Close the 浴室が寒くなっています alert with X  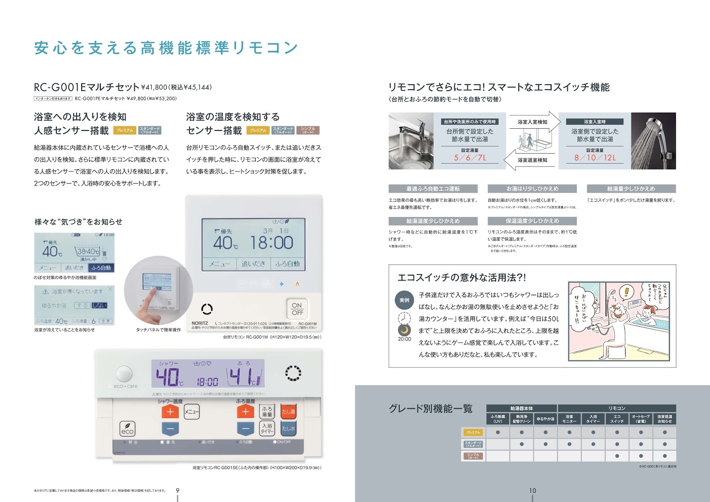(x=110, y=289)
